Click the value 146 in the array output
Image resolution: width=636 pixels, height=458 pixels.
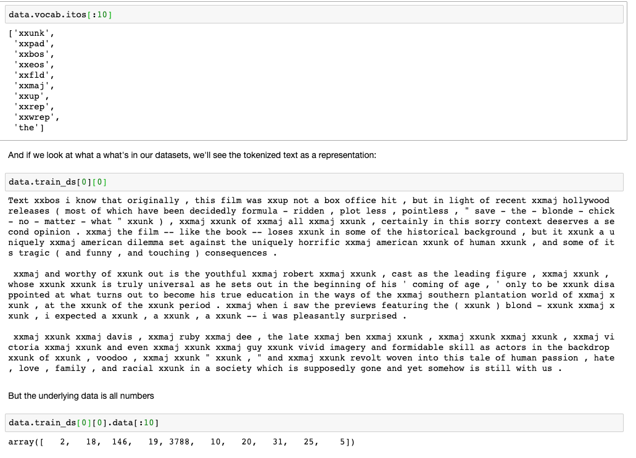120,442
